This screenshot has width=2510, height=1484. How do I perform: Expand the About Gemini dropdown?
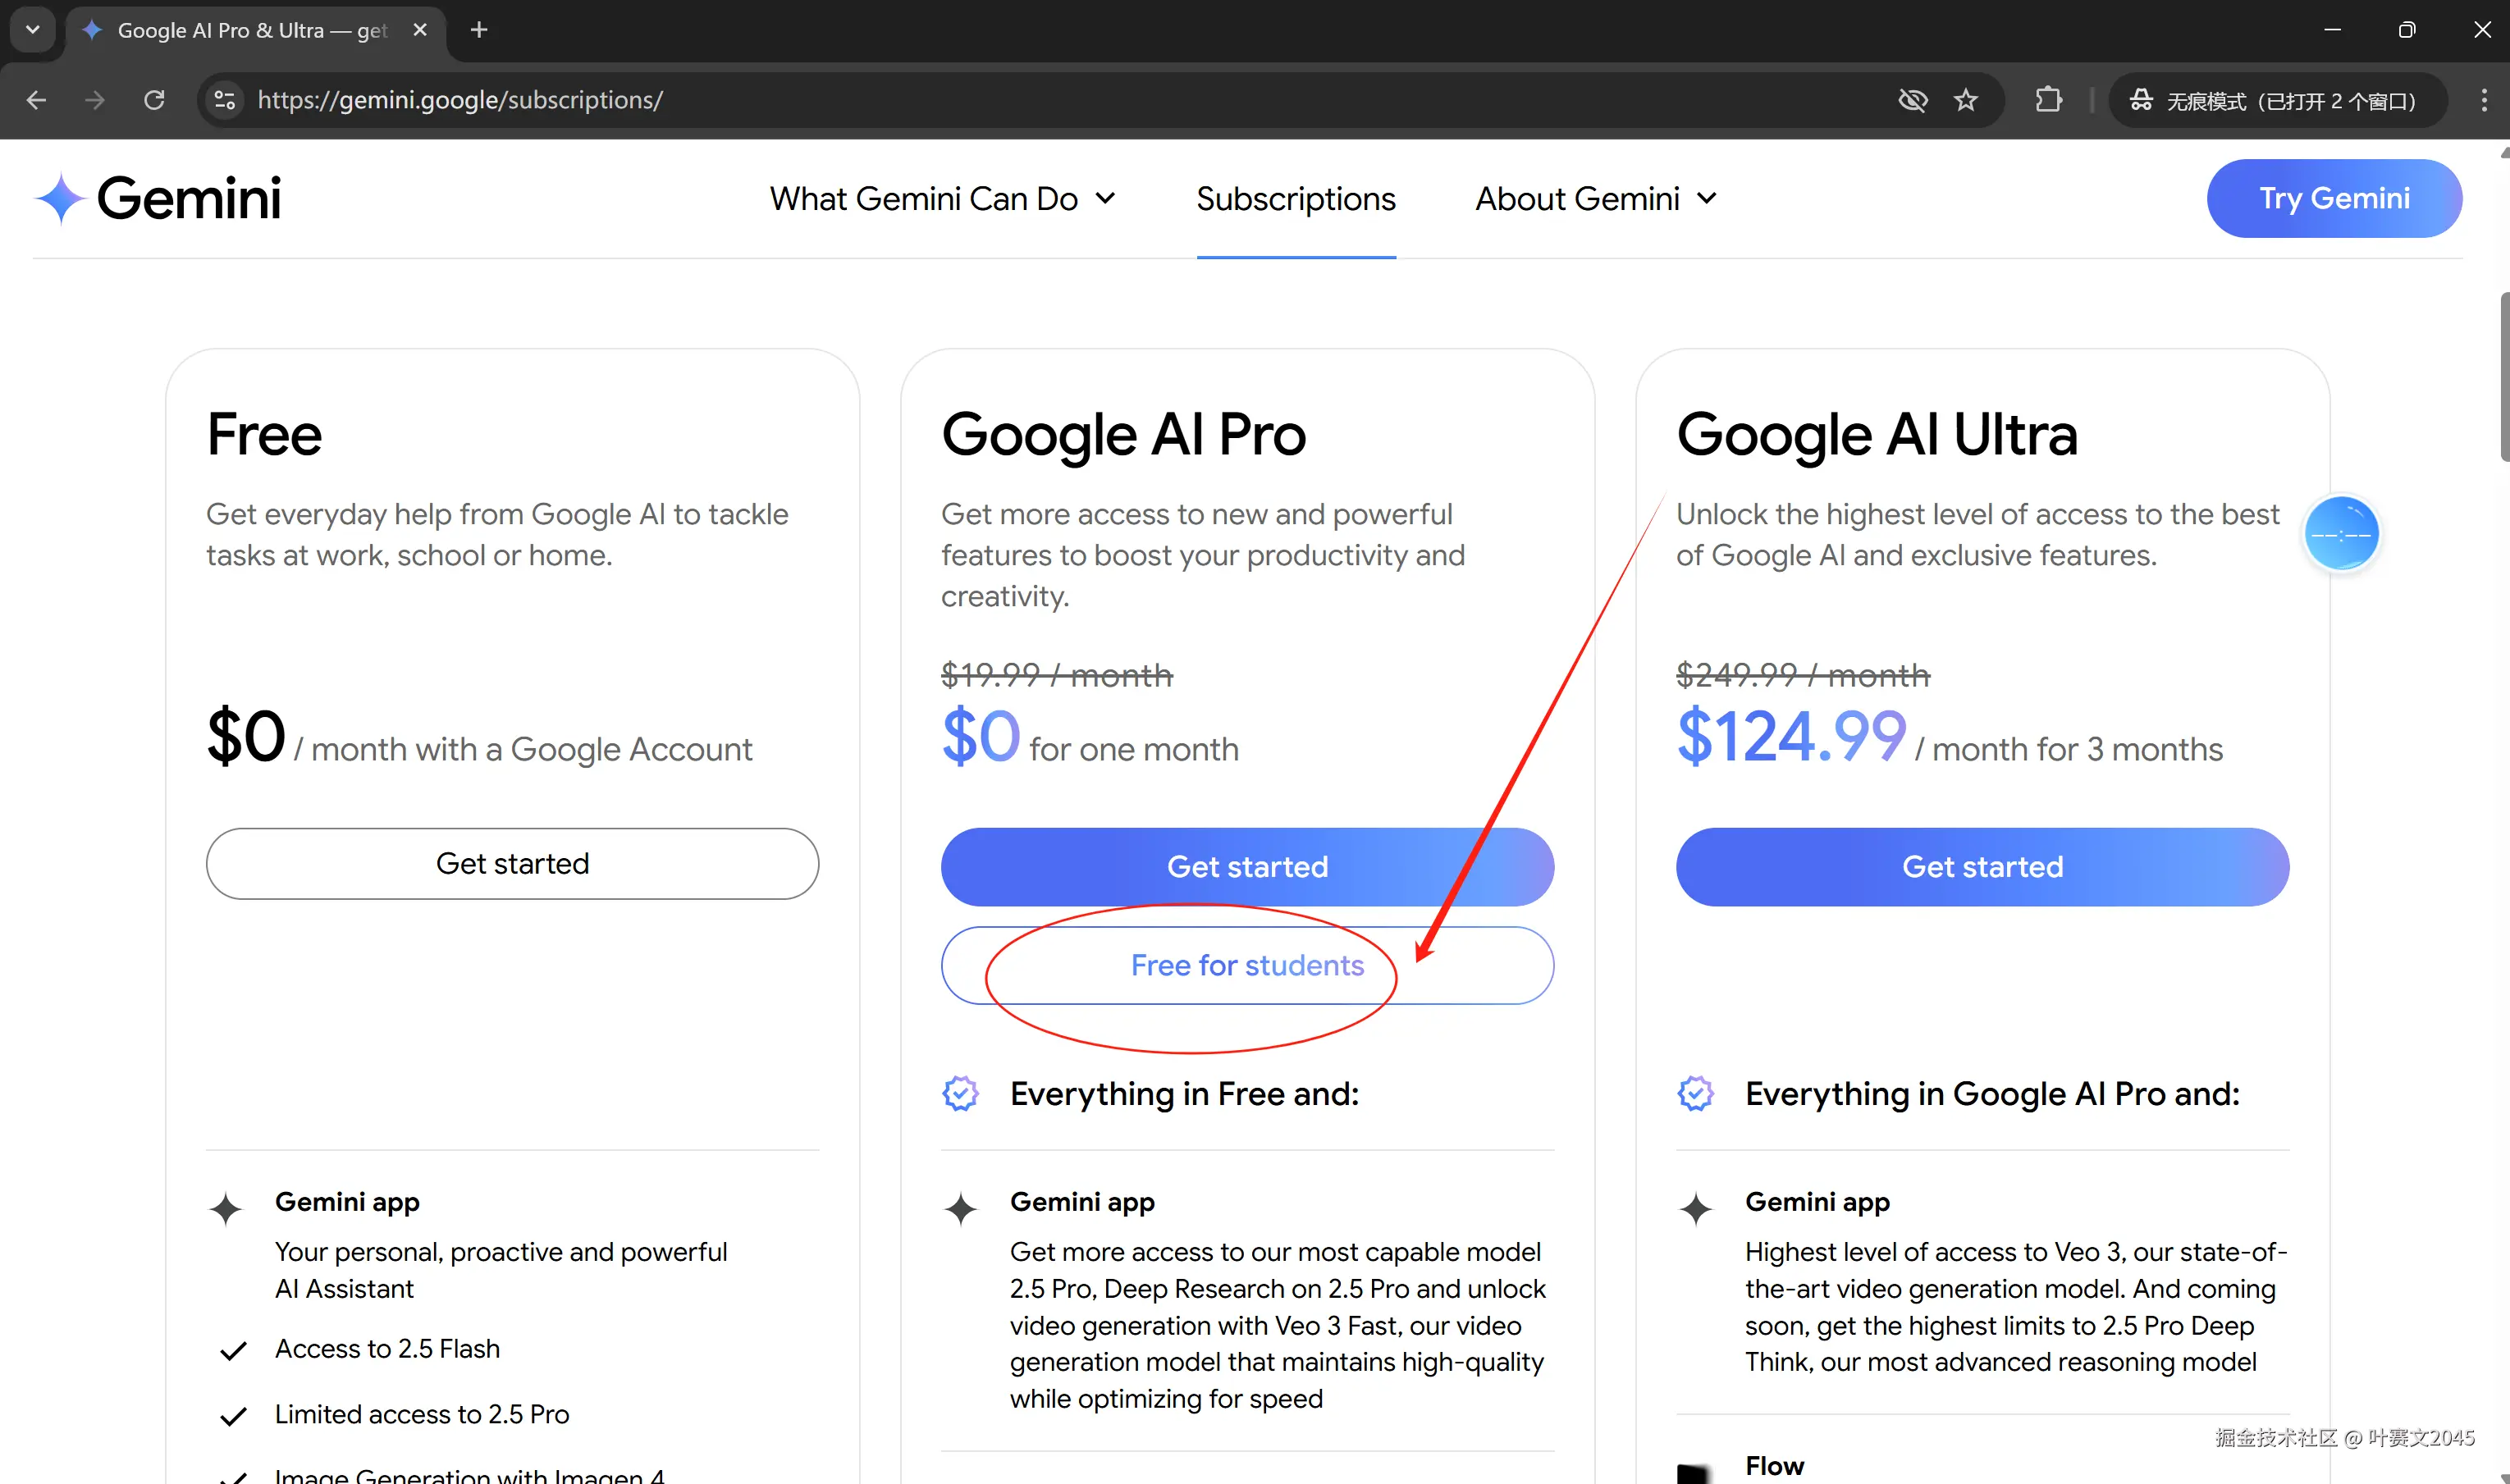(1596, 199)
